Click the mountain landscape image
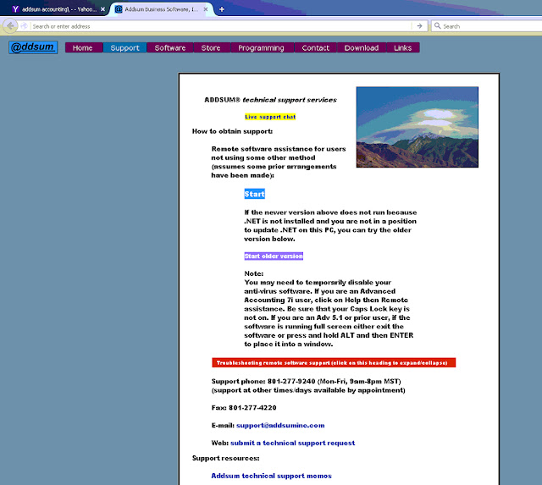Viewport: 542px width, 485px height. [x=418, y=127]
